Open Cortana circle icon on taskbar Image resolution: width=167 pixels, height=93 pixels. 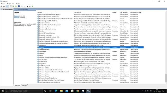(45, 91)
